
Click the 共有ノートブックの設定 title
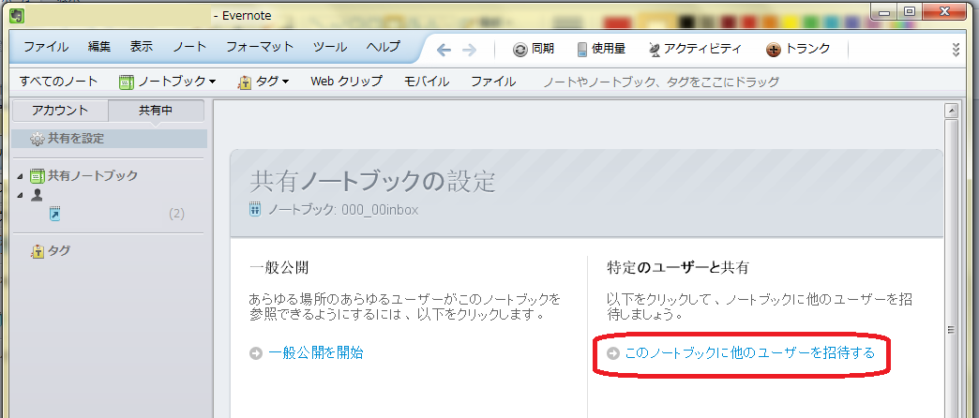pyautogui.click(x=372, y=182)
